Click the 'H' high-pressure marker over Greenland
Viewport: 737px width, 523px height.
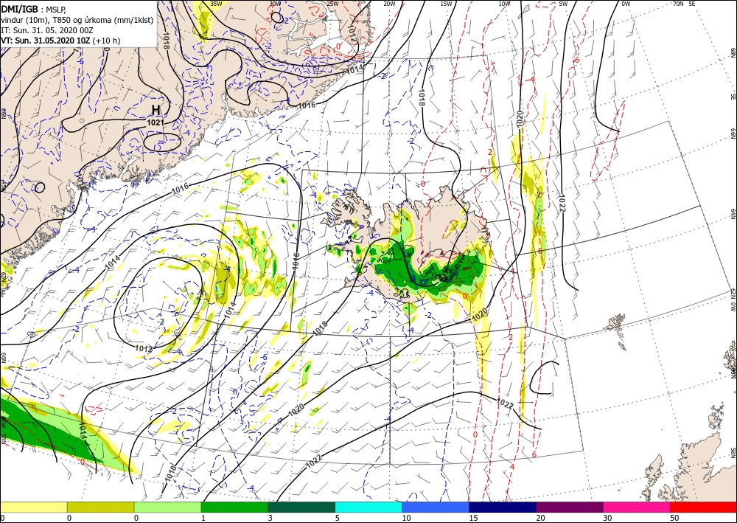click(156, 110)
